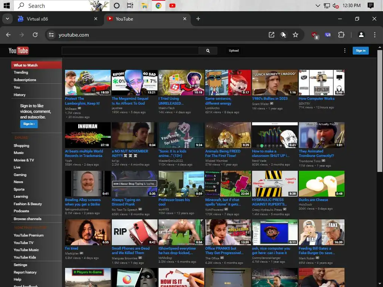The width and height of the screenshot is (383, 287).
Task: Expand the tab search dropdown arrow
Action: 7,19
